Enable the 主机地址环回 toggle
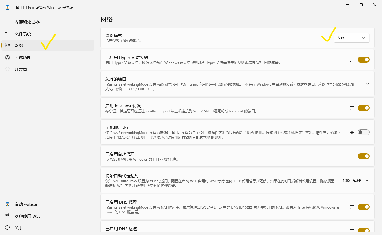Screen dimensions: 382x235 click(x=363, y=132)
